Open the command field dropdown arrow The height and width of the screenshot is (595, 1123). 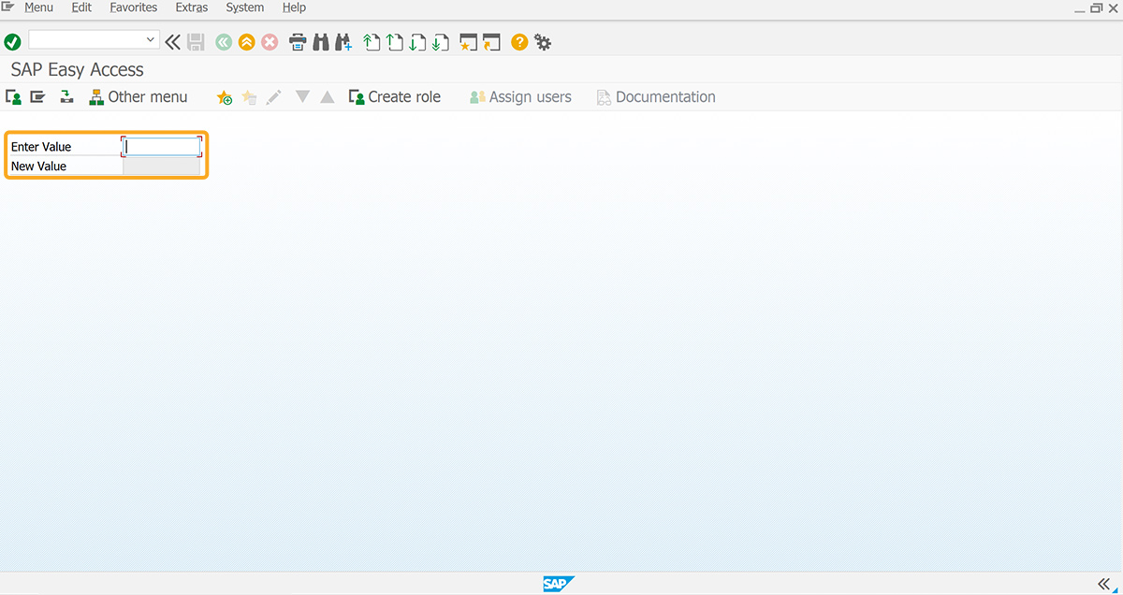[151, 39]
